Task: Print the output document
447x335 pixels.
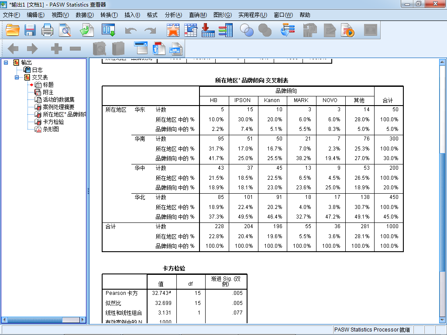Action: click(47, 30)
